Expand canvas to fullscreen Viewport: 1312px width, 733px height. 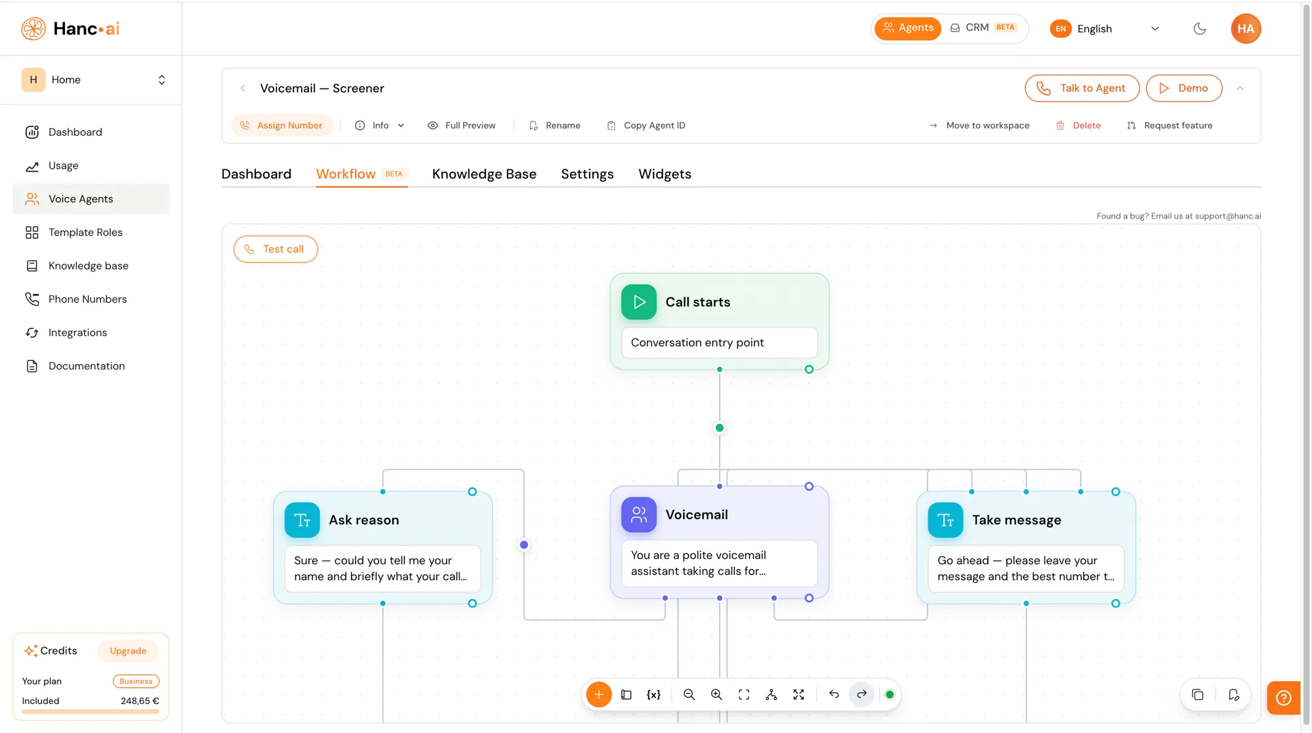click(x=798, y=694)
